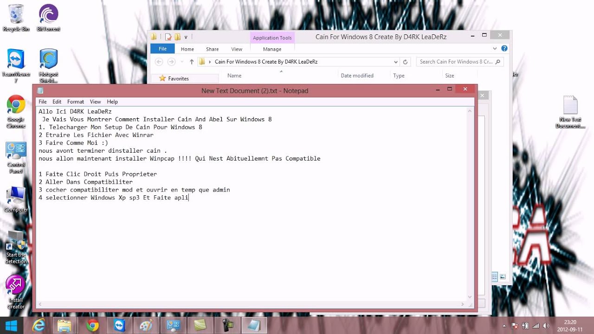594x334 pixels.
Task: Open Explorer recent locations dropdown
Action: pos(181,62)
